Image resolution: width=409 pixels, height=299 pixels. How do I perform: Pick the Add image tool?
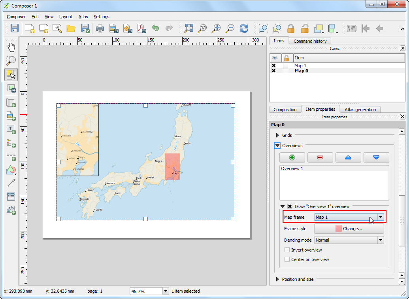pos(11,115)
